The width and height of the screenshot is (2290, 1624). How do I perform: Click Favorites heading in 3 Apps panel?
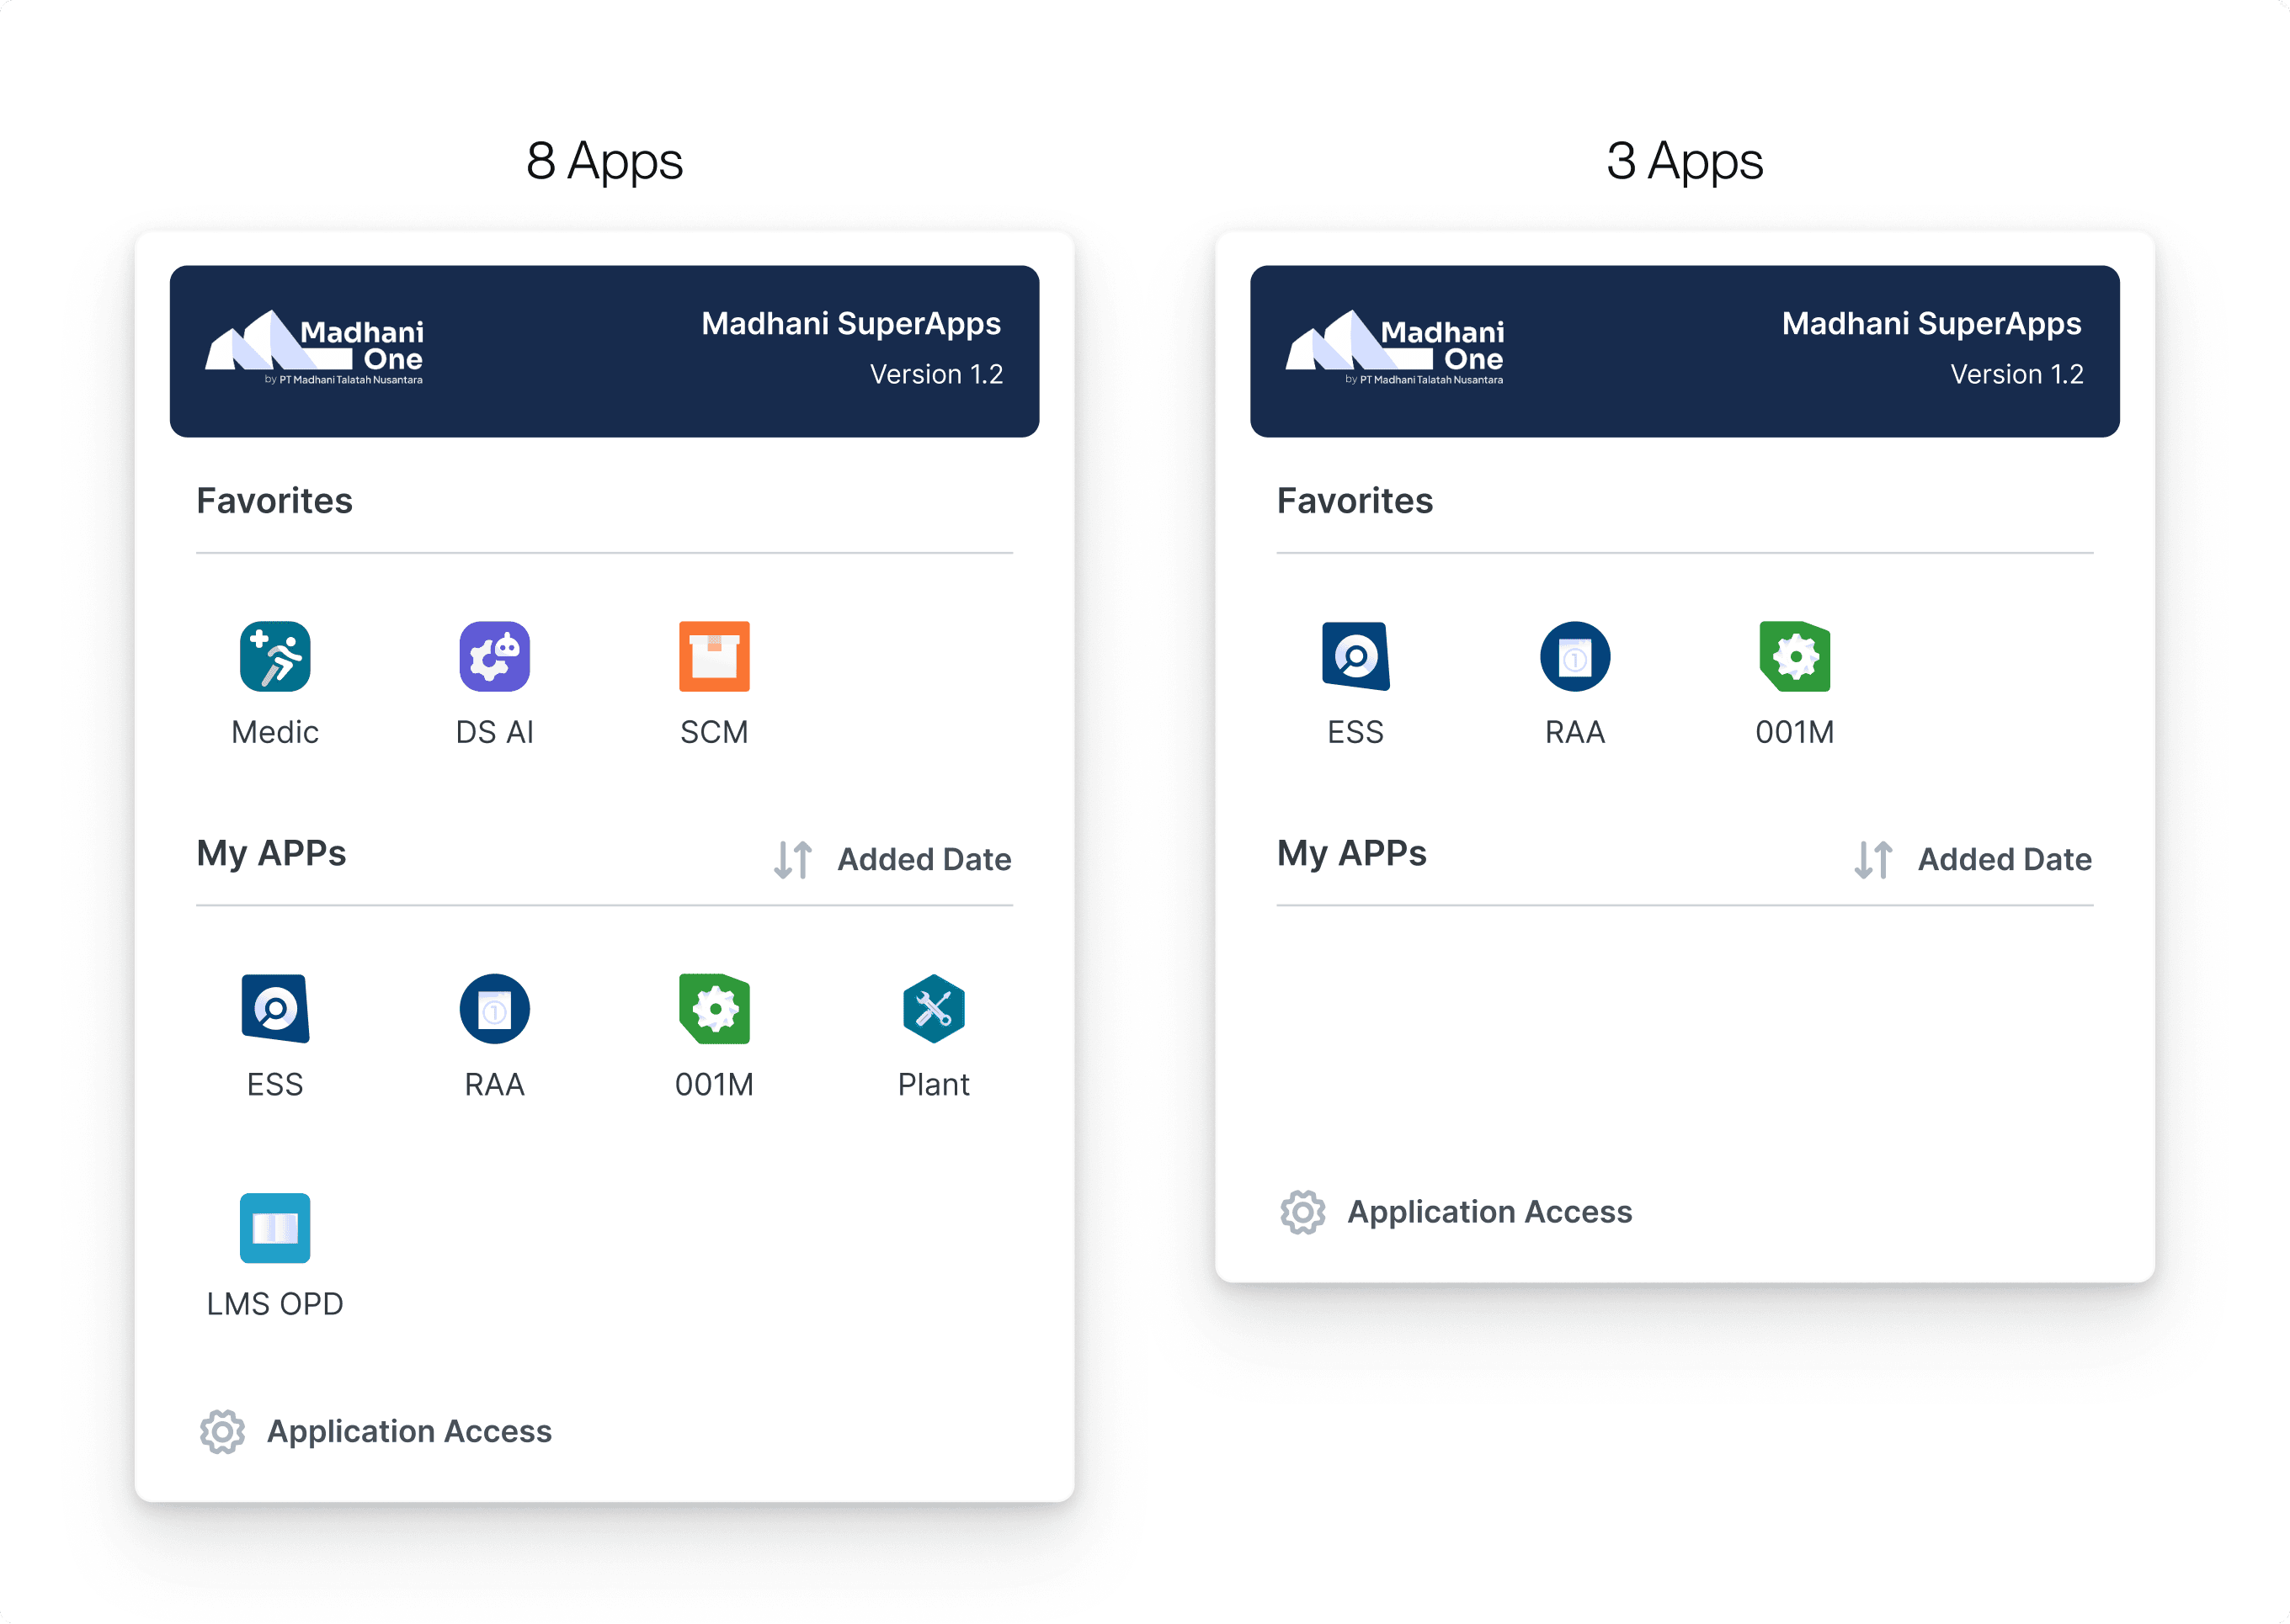click(x=1355, y=501)
